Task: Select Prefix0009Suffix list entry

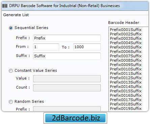Action: click(126, 65)
